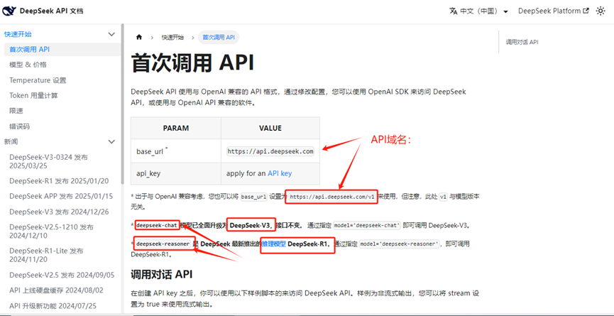Click the 首次调用 API breadcrumb chip
This screenshot has height=316, width=614.
tap(219, 37)
